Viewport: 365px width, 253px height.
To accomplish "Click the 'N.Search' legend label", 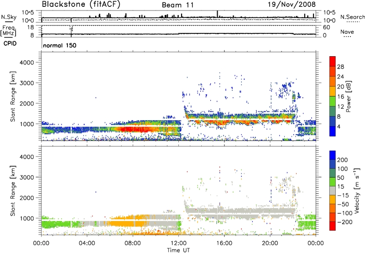I will click(x=352, y=17).
